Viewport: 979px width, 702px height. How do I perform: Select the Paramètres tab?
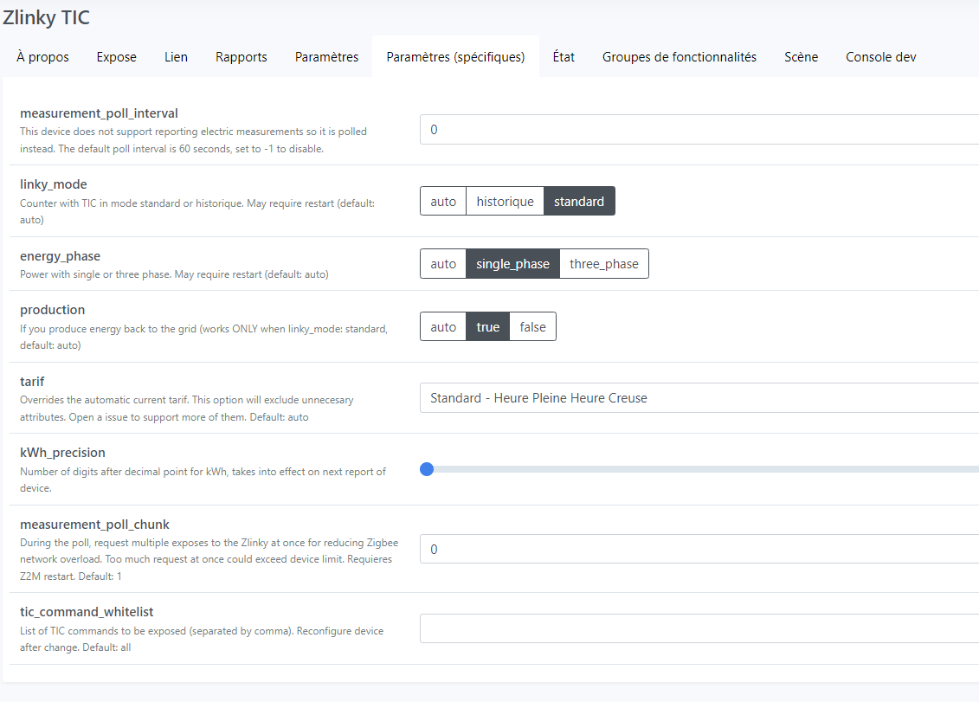pos(326,57)
